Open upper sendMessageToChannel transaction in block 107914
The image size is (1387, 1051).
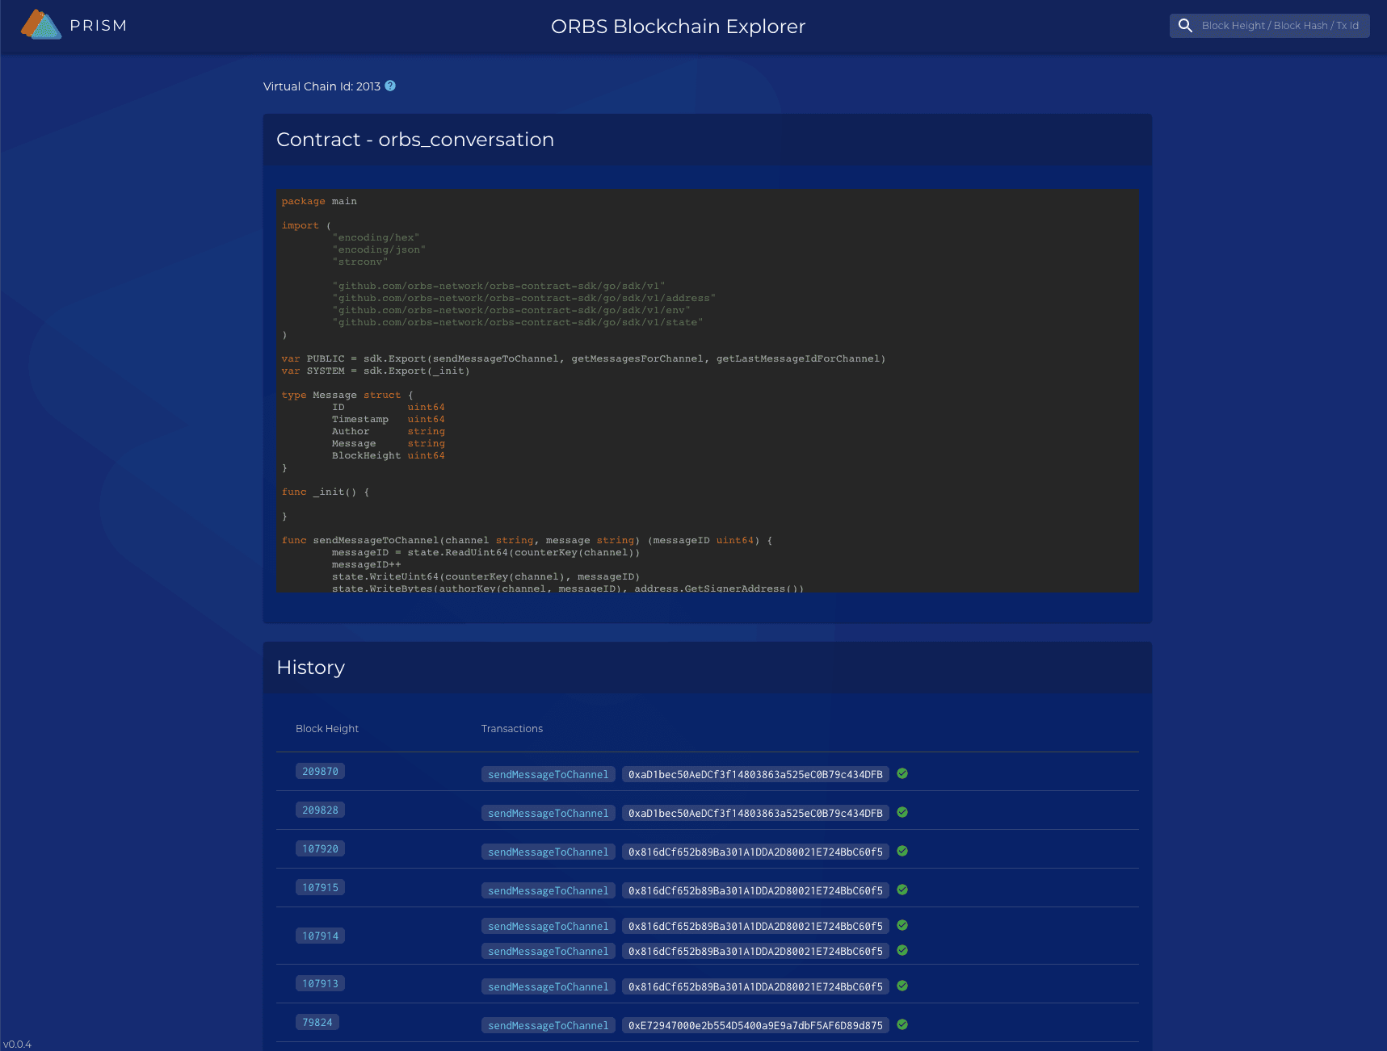[x=548, y=927]
